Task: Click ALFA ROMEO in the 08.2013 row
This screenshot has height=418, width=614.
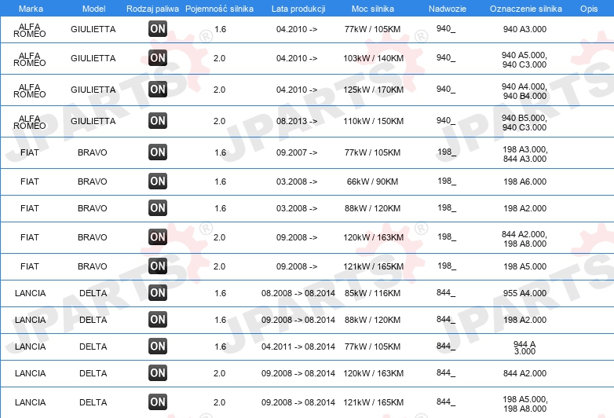Action: 30,122
